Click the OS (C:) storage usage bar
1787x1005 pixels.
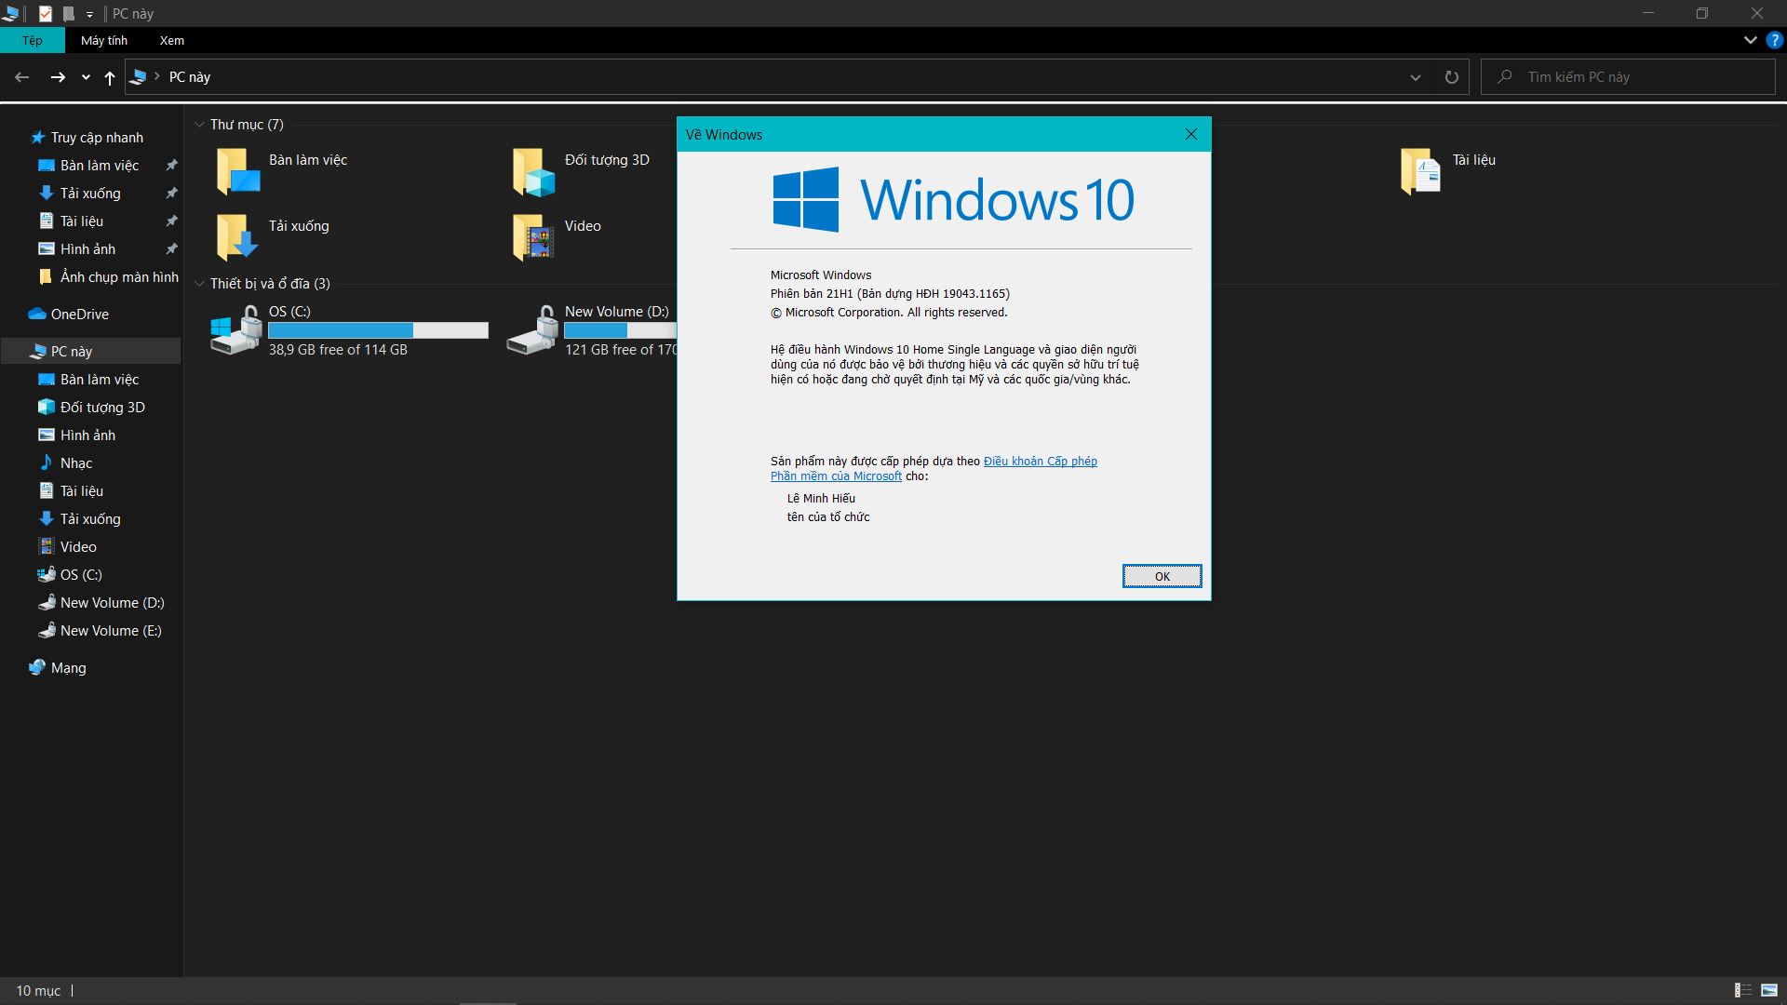(378, 330)
